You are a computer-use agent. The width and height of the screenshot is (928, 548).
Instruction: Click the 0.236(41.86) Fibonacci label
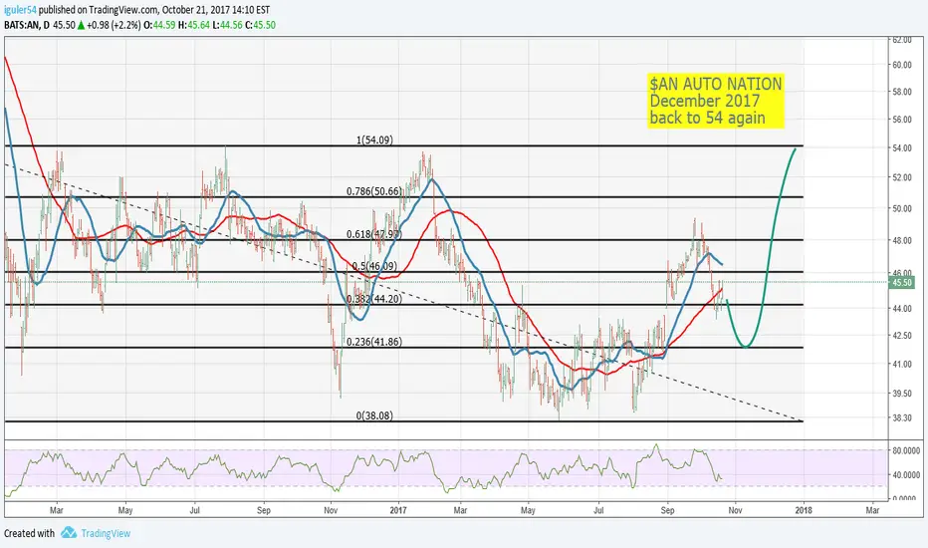pyautogui.click(x=374, y=341)
